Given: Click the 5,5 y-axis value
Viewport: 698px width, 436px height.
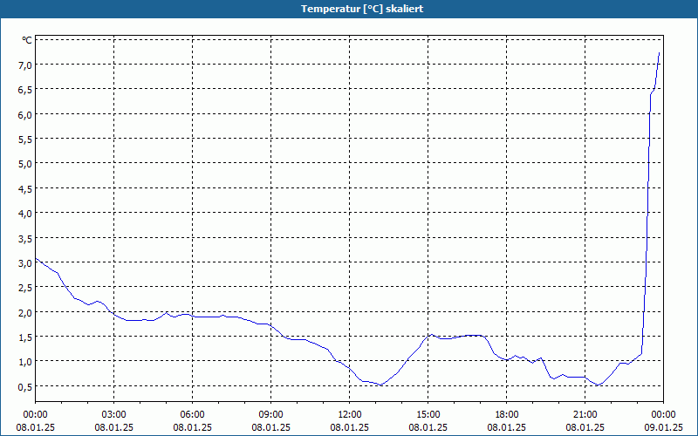Looking at the screenshot, I should pos(25,140).
